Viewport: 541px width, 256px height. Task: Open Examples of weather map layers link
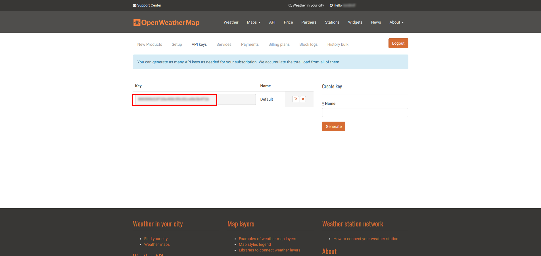click(x=268, y=239)
